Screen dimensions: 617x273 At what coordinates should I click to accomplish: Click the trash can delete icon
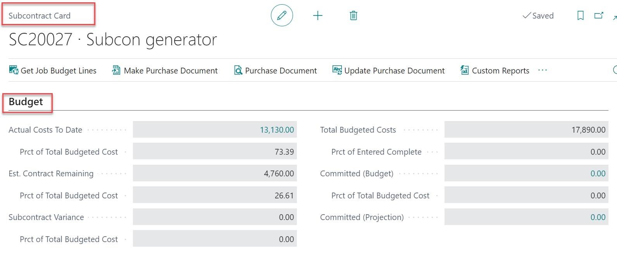click(353, 15)
